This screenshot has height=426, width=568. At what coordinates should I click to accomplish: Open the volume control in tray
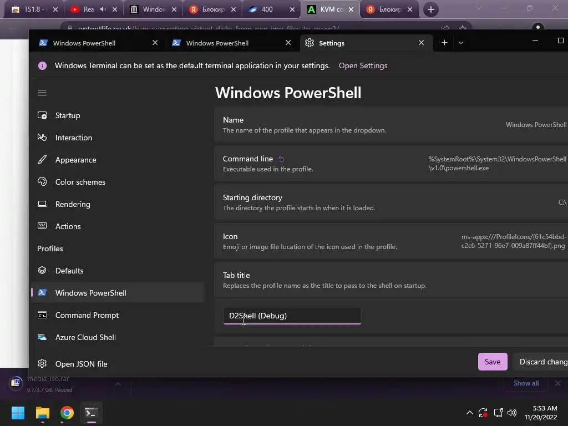click(512, 413)
